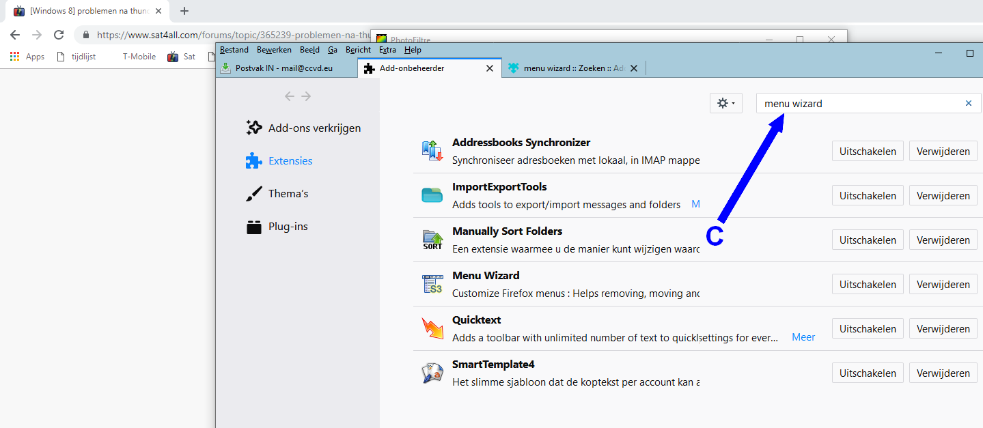
Task: Select Thema's in the sidebar
Action: pos(288,194)
